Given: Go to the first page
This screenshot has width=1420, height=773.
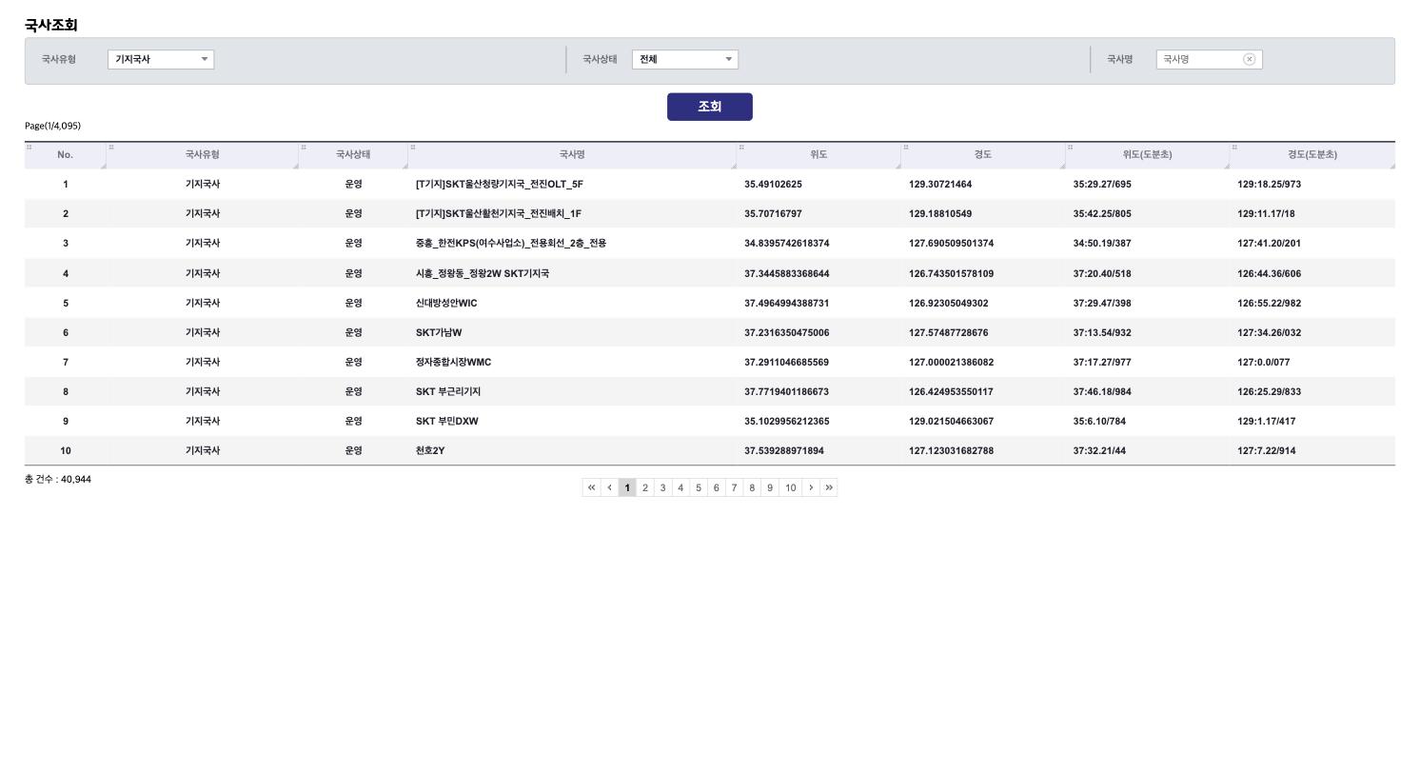Looking at the screenshot, I should click(591, 487).
